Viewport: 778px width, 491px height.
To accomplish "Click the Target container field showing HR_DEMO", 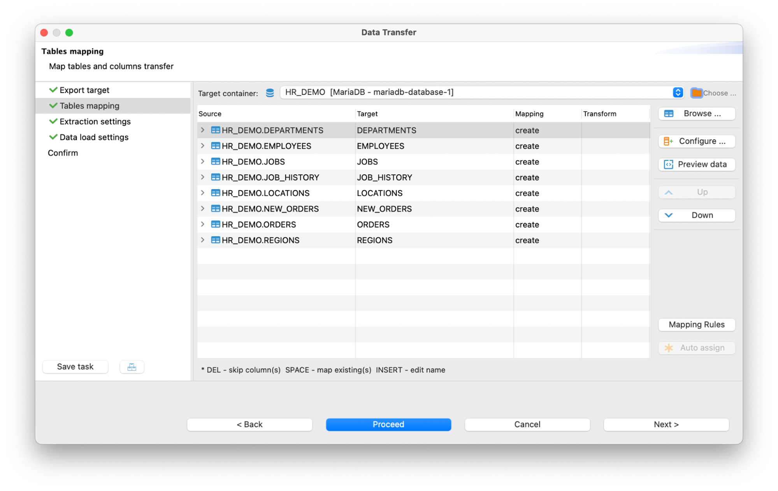I will coord(482,93).
